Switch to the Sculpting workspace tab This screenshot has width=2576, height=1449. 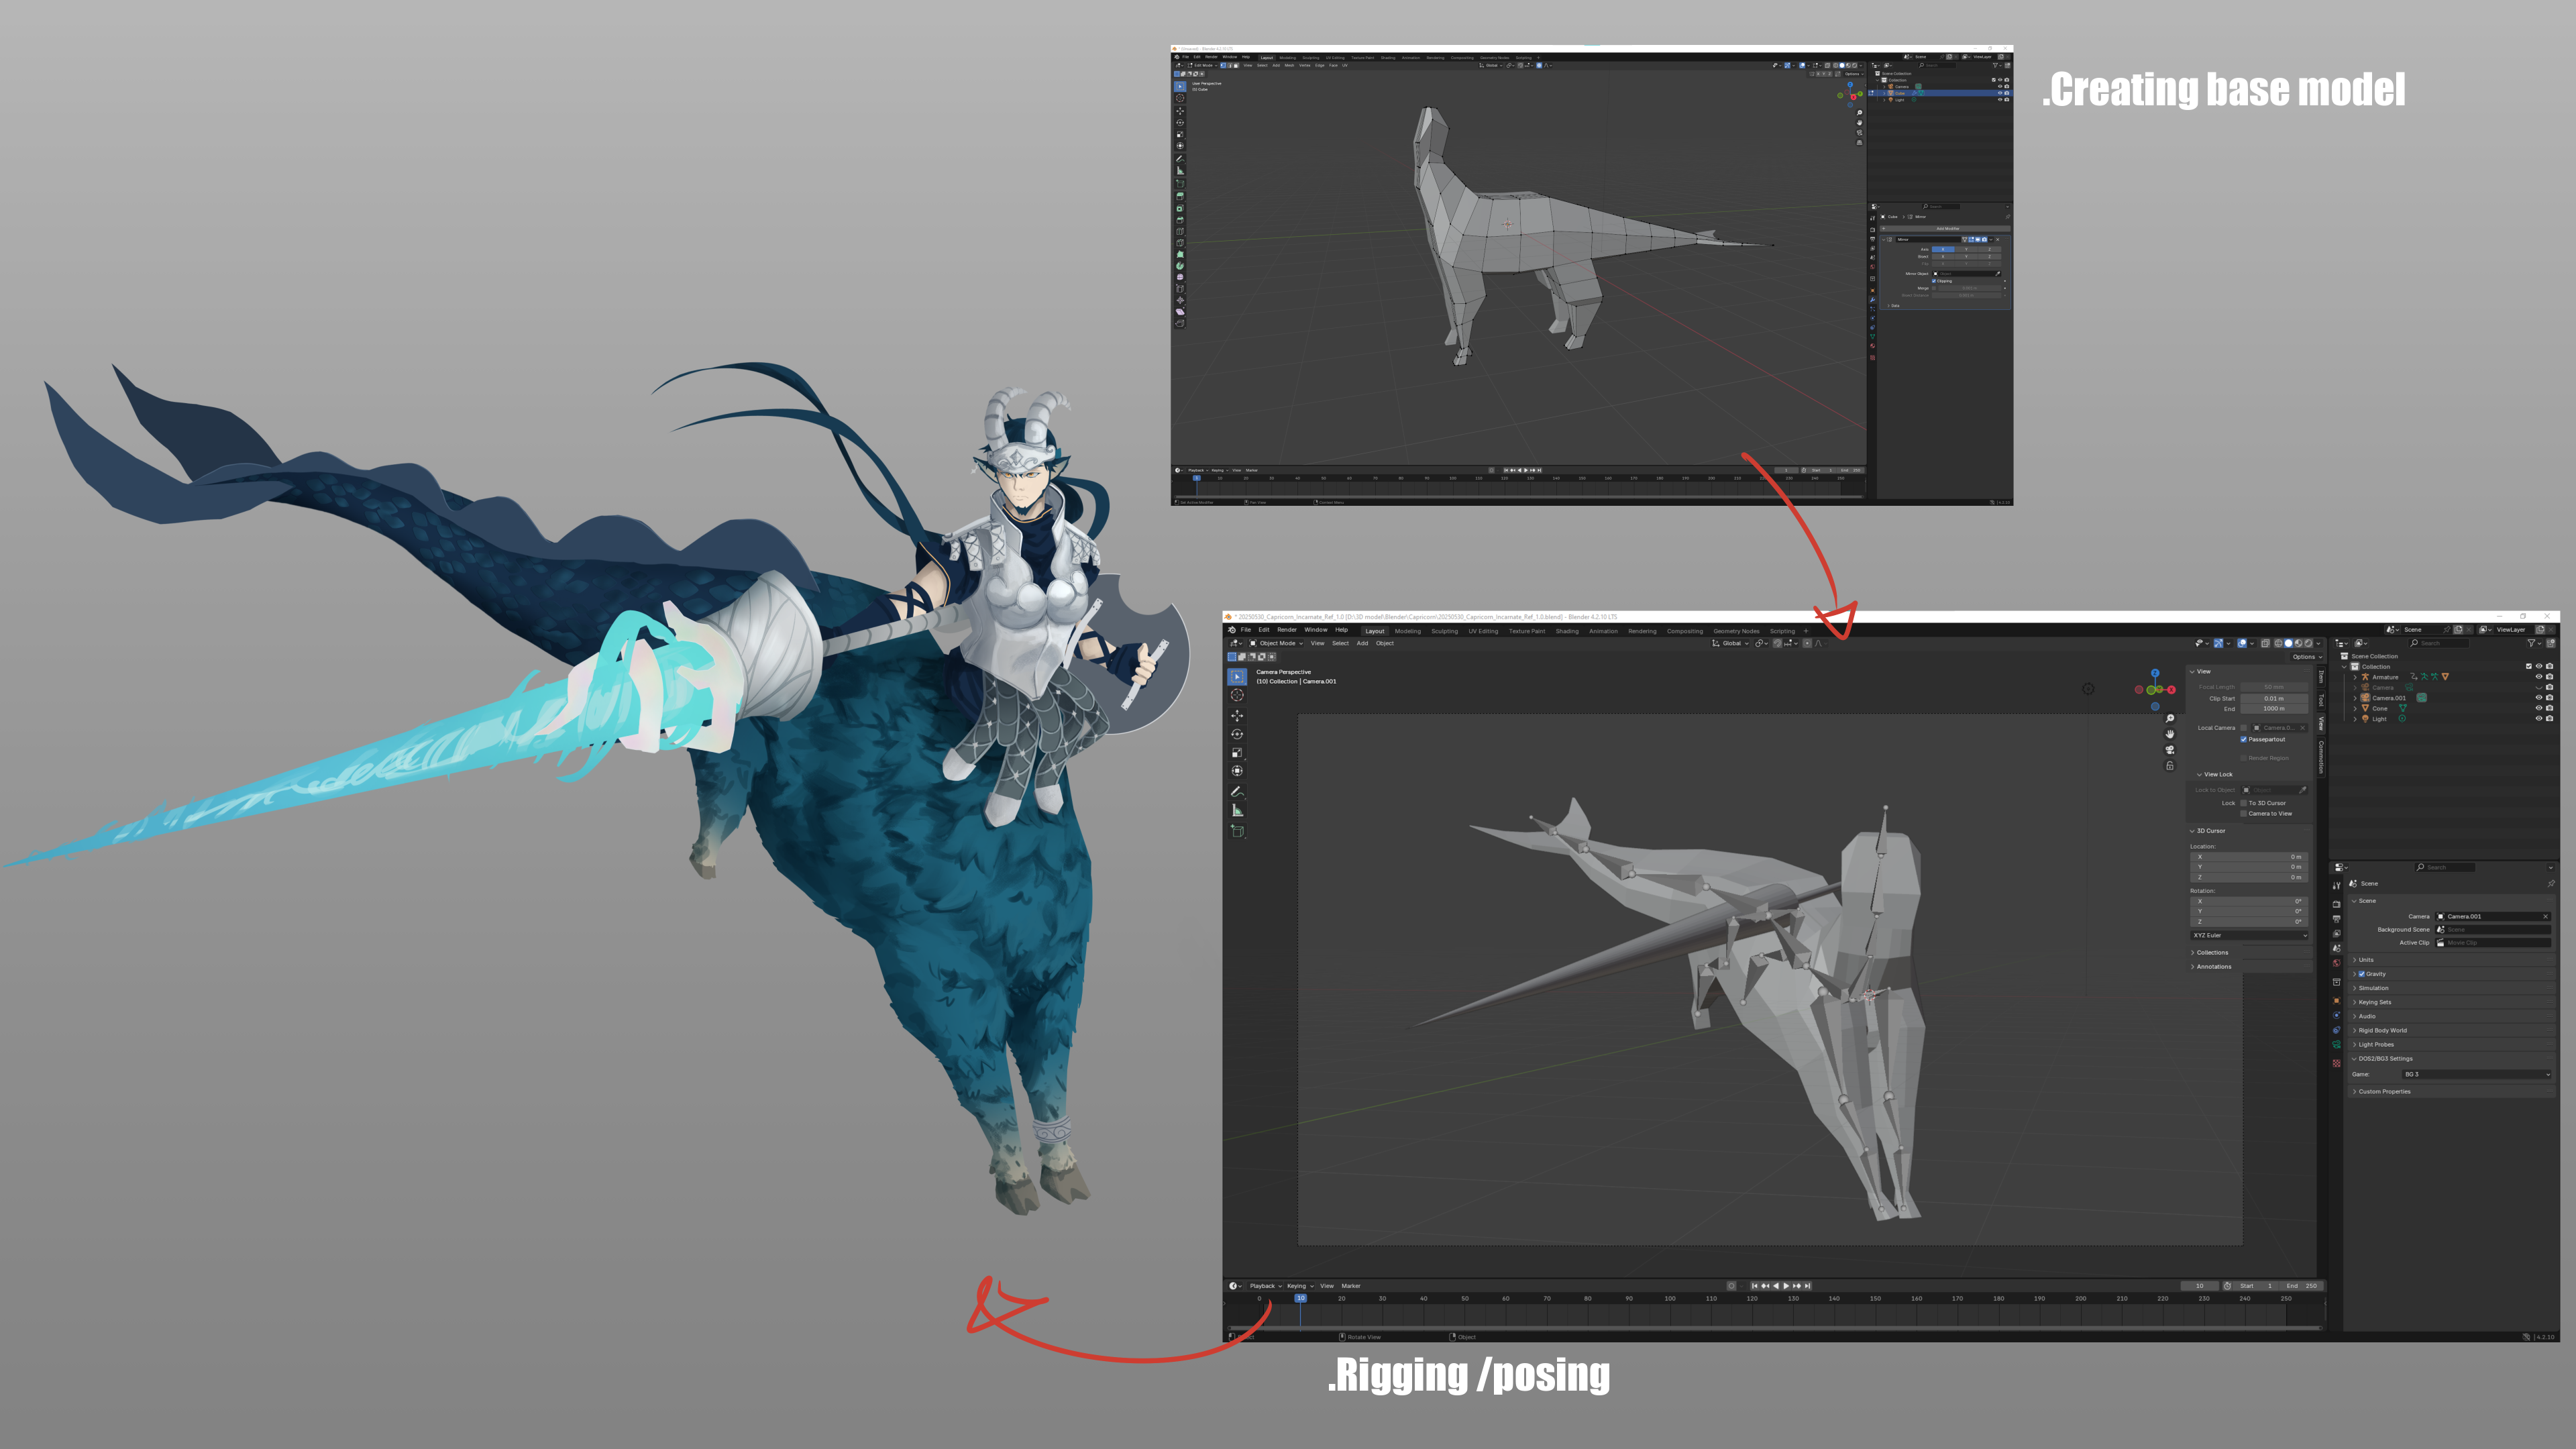(x=1444, y=631)
